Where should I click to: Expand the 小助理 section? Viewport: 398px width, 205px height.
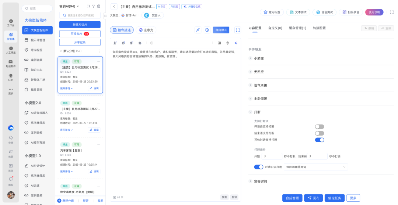[259, 58]
